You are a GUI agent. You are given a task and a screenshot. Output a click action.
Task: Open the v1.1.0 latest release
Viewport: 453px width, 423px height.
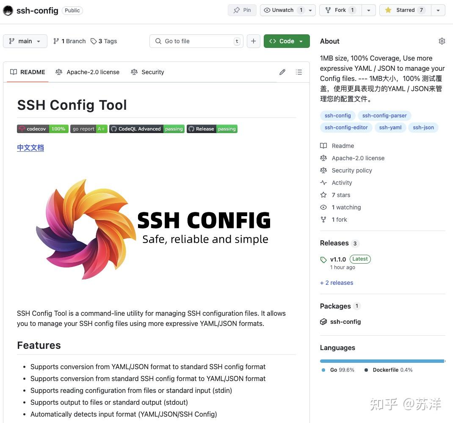(x=338, y=259)
